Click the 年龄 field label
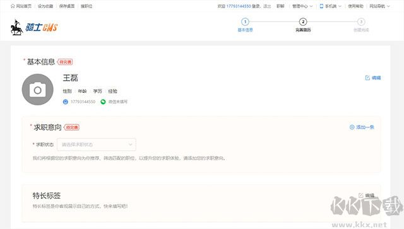 pos(82,91)
